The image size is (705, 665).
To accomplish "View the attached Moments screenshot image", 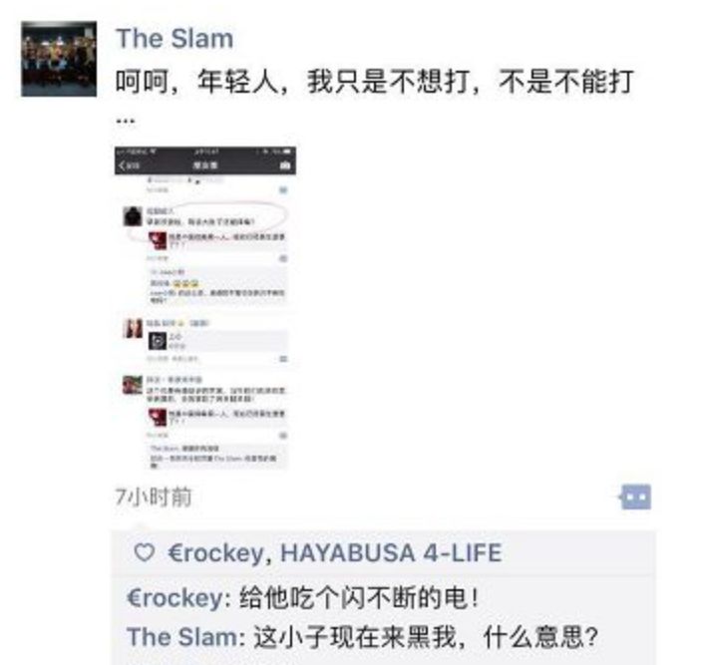I will (205, 308).
